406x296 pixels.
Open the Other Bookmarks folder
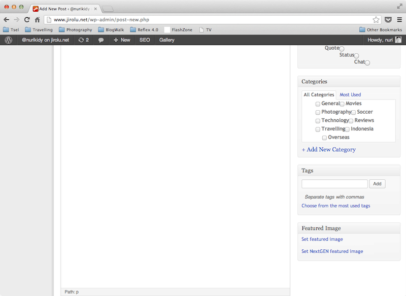pyautogui.click(x=380, y=30)
